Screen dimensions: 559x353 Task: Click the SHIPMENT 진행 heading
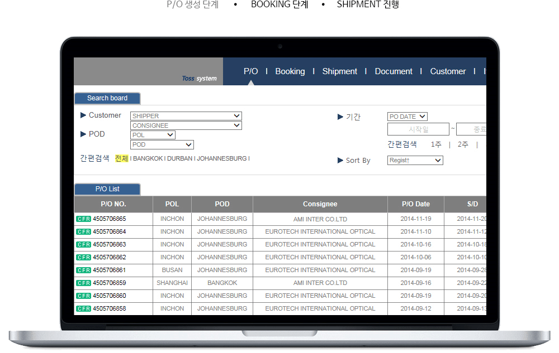(x=368, y=4)
